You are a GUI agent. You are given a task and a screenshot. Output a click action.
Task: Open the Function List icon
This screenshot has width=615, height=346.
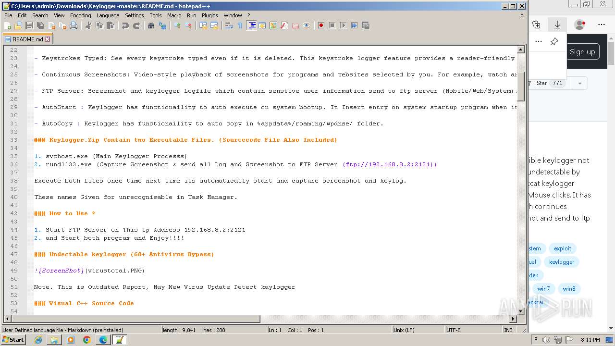coord(284,25)
